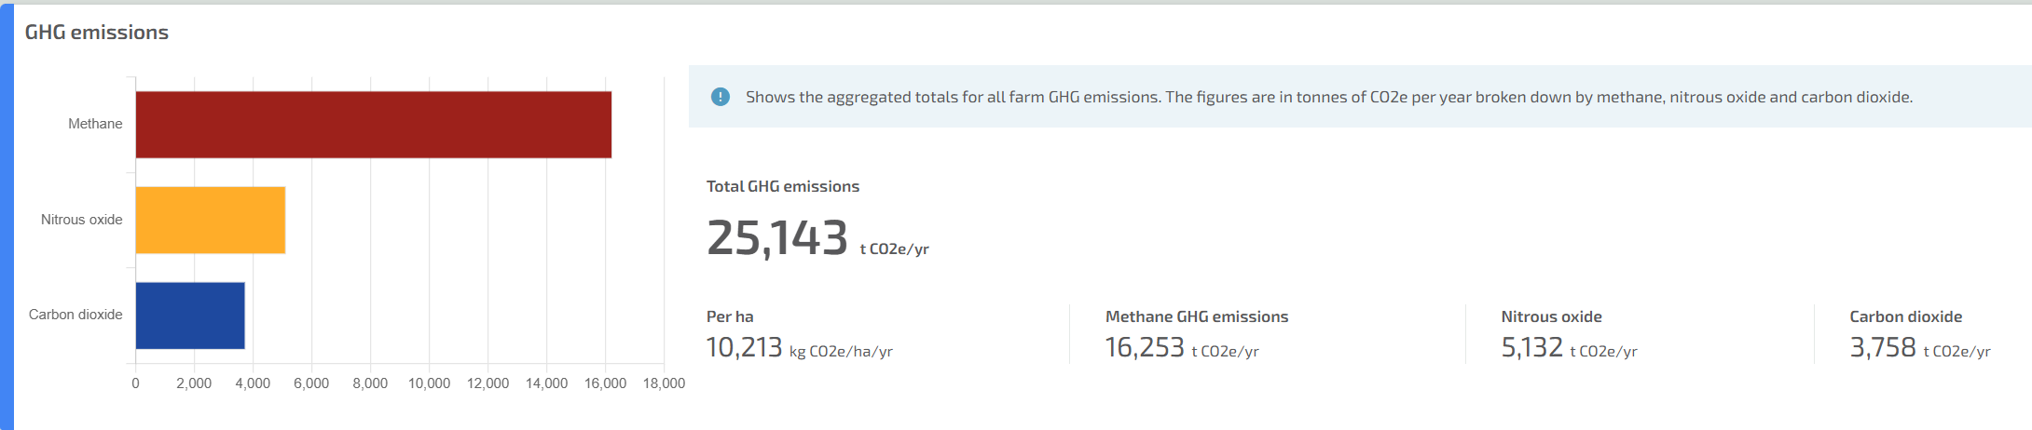Click the info banner description text

coord(1329,97)
